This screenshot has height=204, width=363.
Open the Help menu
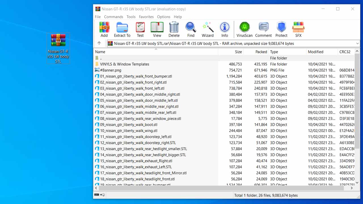point(178,17)
